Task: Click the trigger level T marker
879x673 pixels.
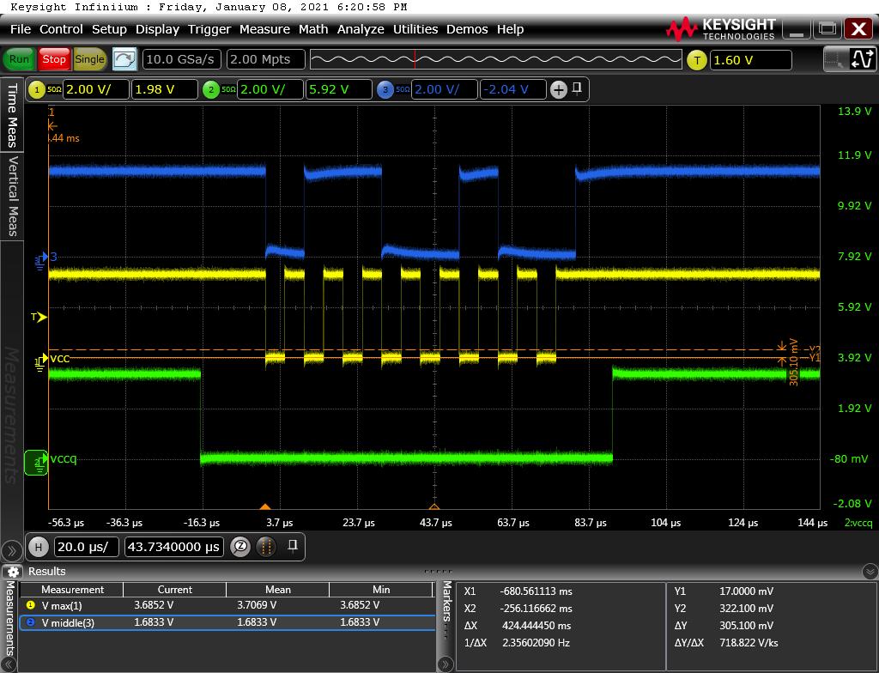Action: [38, 318]
